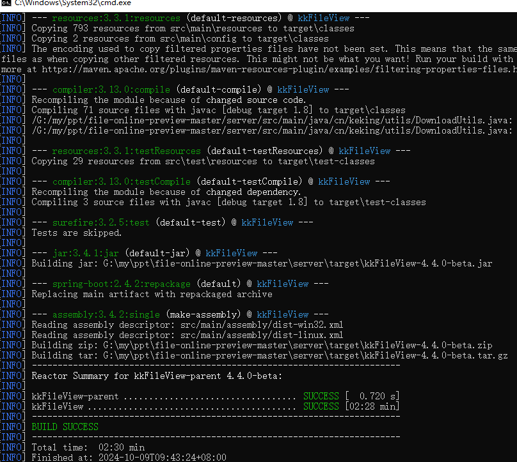This screenshot has height=462, width=517.
Task: Click the SUCCESS label for kkFileView-parent
Action: click(321, 396)
